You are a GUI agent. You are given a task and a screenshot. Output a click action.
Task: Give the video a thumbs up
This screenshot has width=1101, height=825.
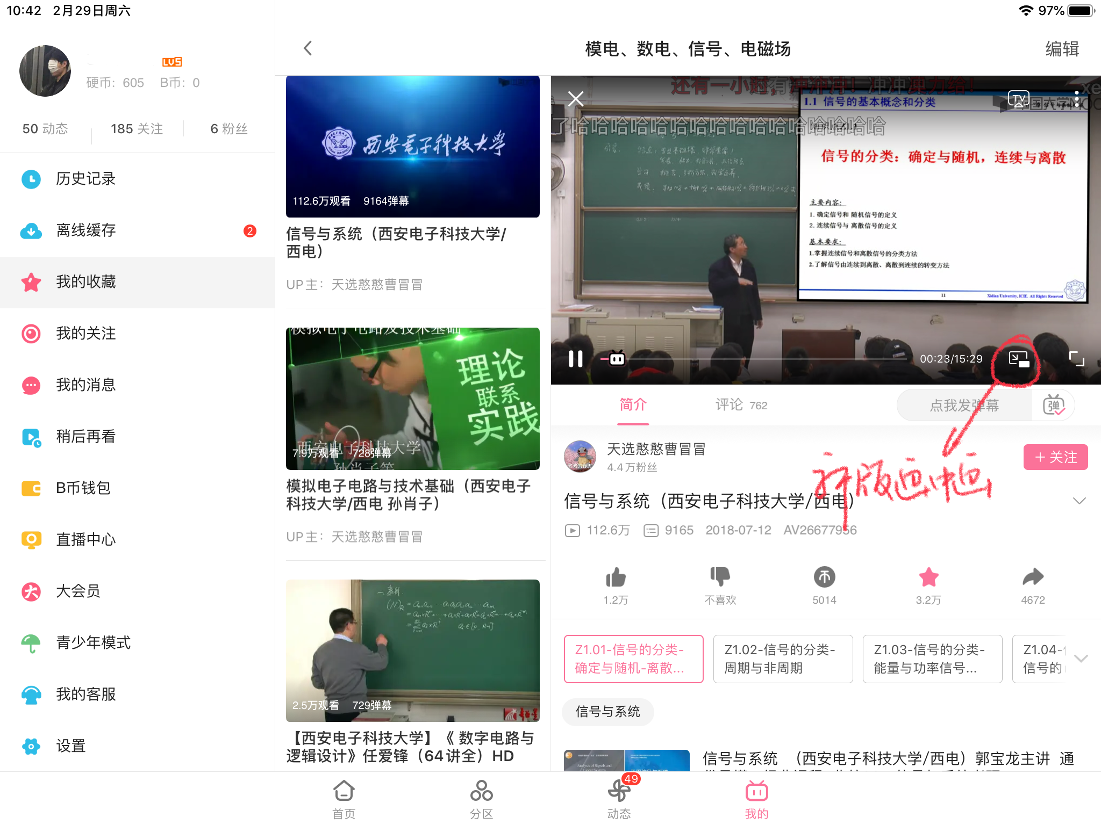(x=616, y=578)
